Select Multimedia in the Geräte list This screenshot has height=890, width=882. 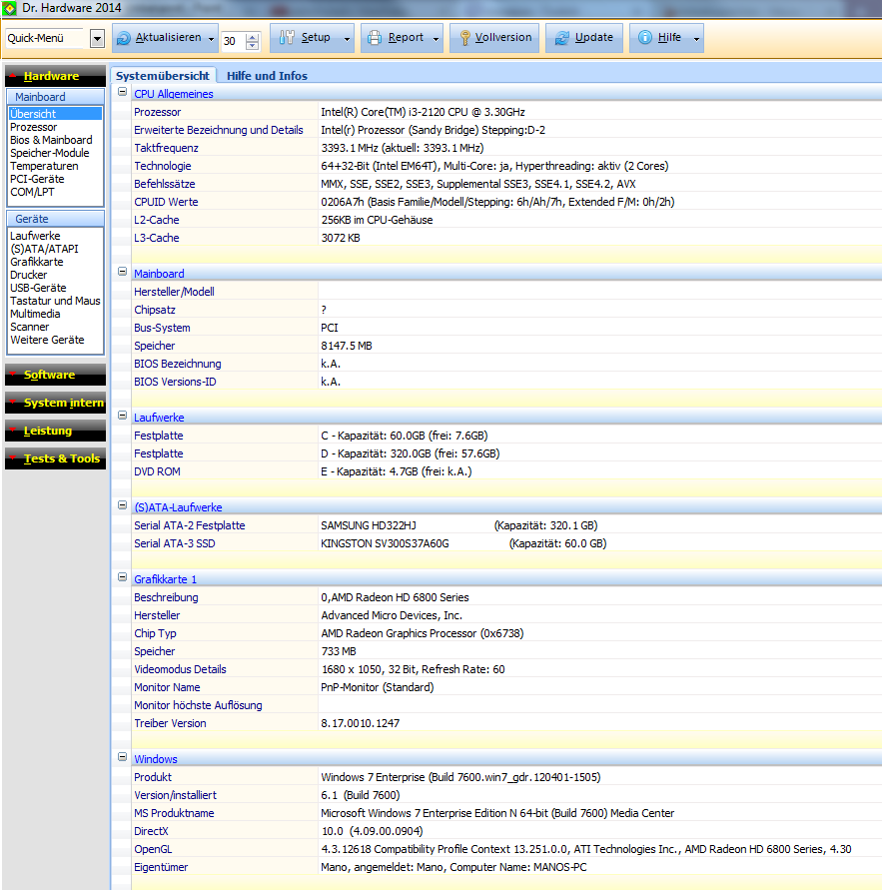35,314
